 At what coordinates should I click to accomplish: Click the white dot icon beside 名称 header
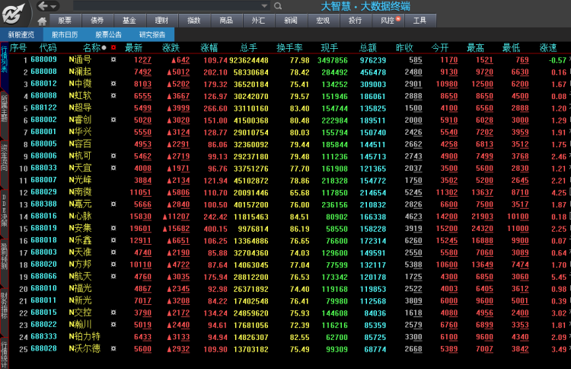click(104, 48)
